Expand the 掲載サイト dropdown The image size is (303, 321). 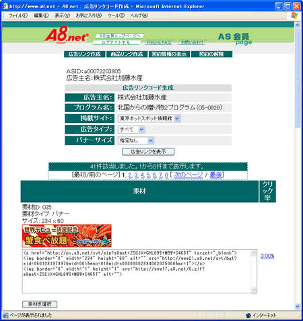(x=149, y=118)
